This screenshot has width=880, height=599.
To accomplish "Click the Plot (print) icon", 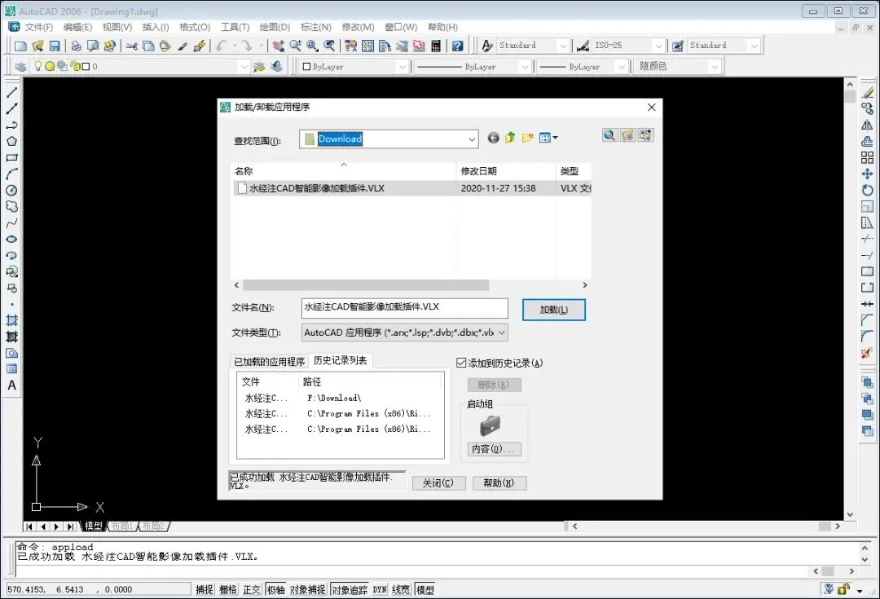I will [76, 46].
